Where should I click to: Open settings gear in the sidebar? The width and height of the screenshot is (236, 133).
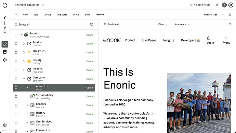click(x=5, y=125)
